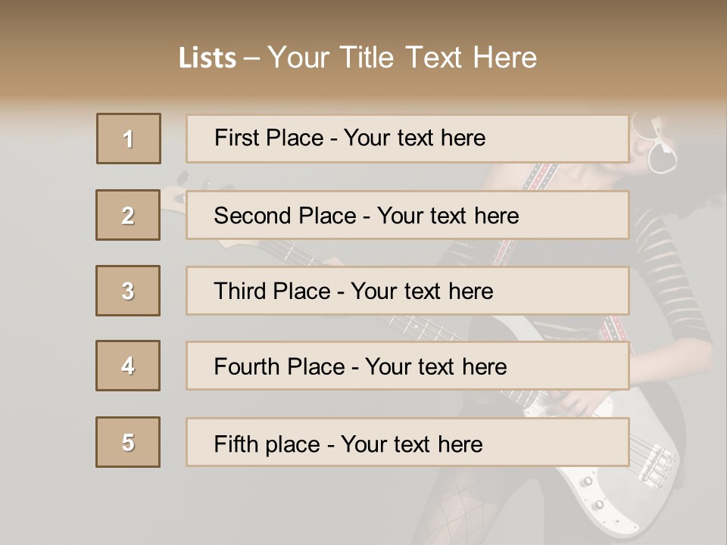Select 'Your Title Text Here' title text
The height and width of the screenshot is (545, 727).
click(x=402, y=58)
